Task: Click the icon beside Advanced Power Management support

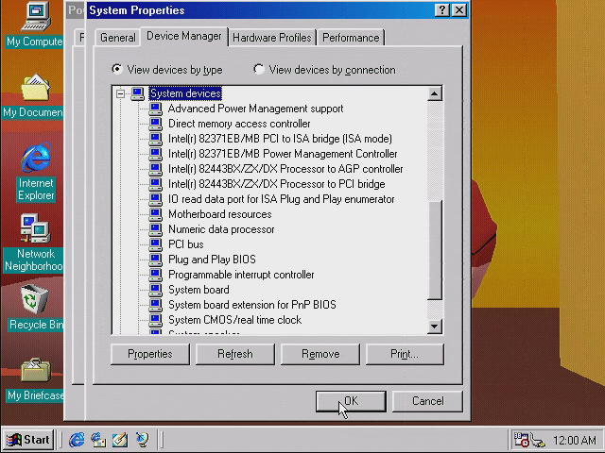Action: coord(155,109)
